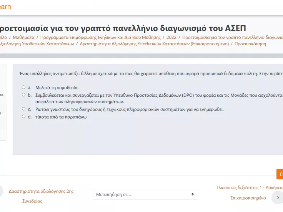Click the Προεπισκόπηση breadcrumb item
The image size is (283, 212).
250,44
